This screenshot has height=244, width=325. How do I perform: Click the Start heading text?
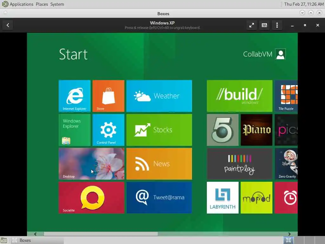point(73,54)
